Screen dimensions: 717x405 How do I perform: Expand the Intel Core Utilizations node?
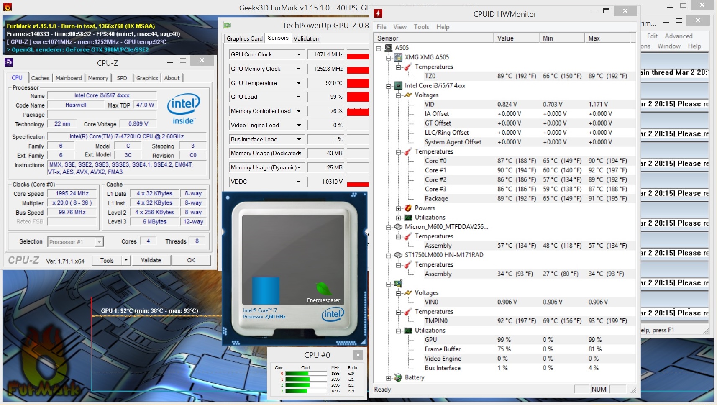coord(399,218)
